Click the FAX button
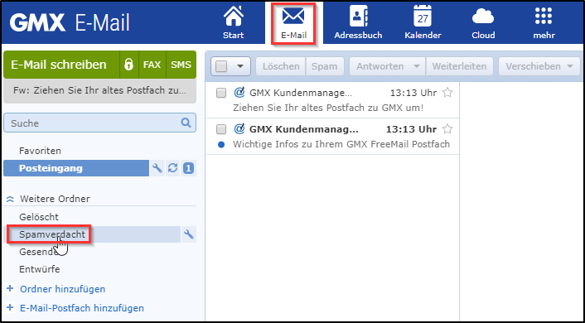 [x=152, y=65]
